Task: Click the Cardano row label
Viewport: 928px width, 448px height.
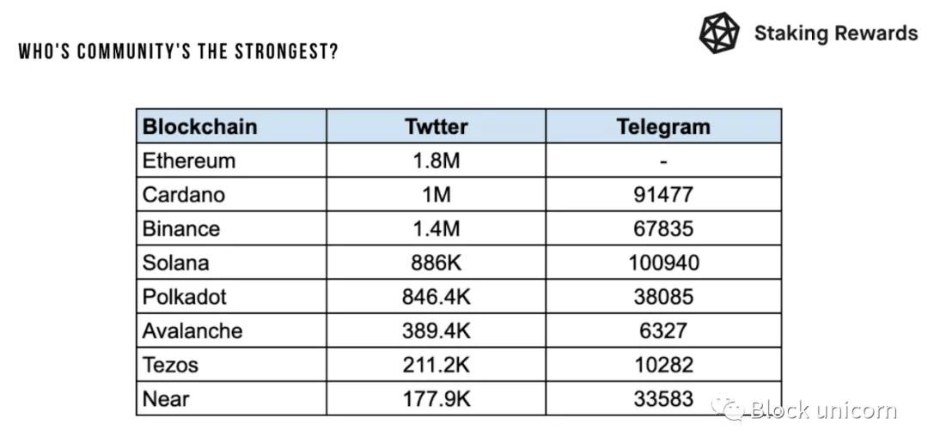Action: pos(184,195)
